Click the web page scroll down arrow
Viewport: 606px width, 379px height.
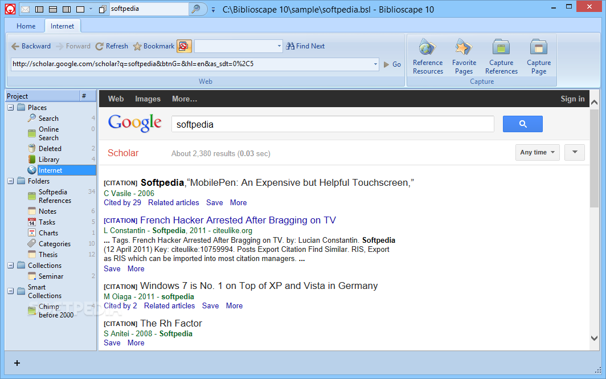(x=595, y=338)
